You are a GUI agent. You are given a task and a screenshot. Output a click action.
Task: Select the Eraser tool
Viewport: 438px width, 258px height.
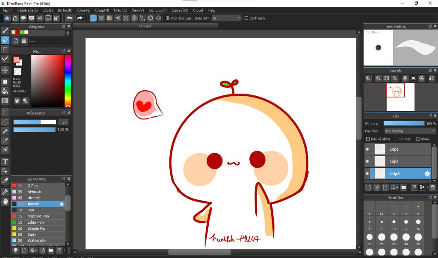pos(5,40)
